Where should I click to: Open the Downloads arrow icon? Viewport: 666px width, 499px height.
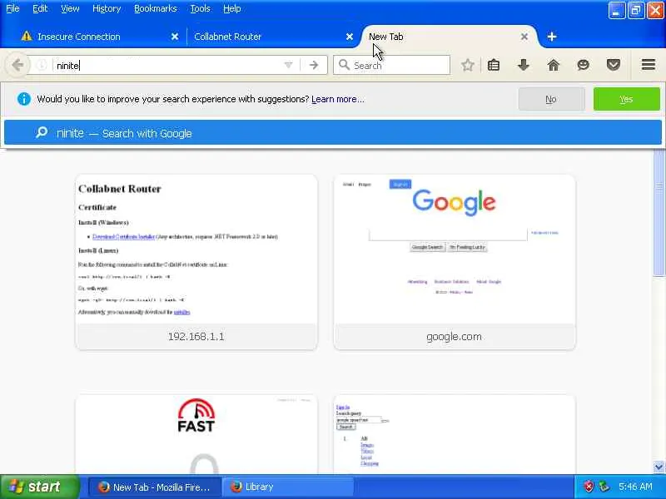coord(524,65)
